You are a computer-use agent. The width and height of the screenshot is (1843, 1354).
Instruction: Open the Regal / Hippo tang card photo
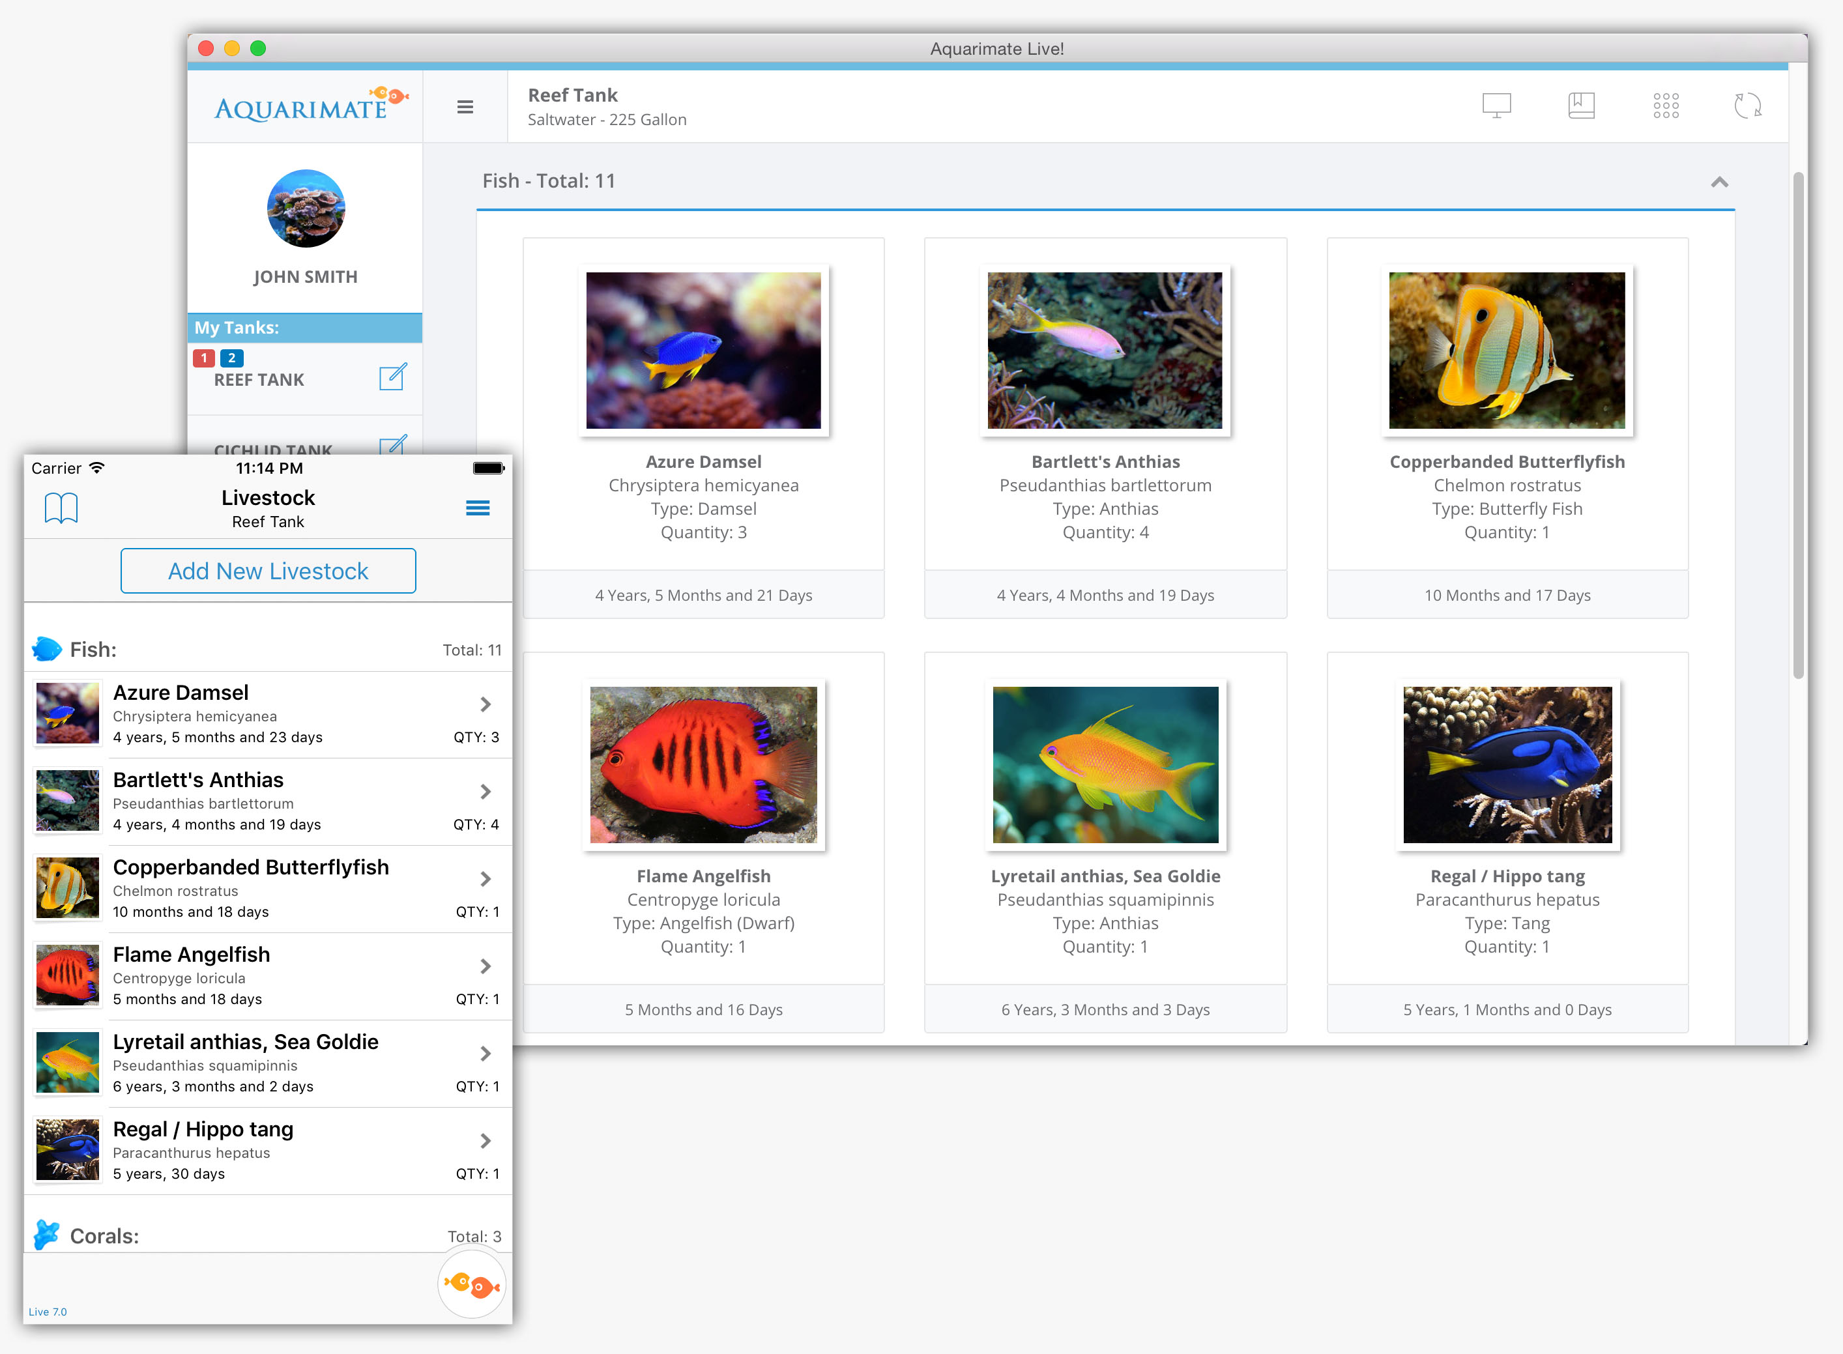[1507, 765]
